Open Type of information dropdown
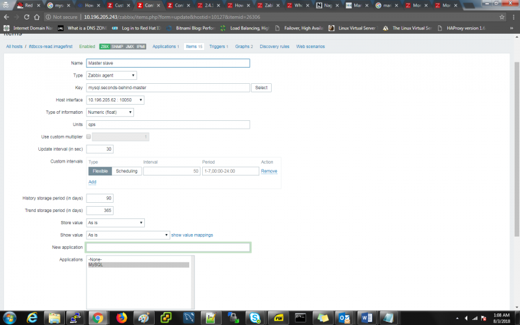The width and height of the screenshot is (520, 325). pyautogui.click(x=110, y=112)
